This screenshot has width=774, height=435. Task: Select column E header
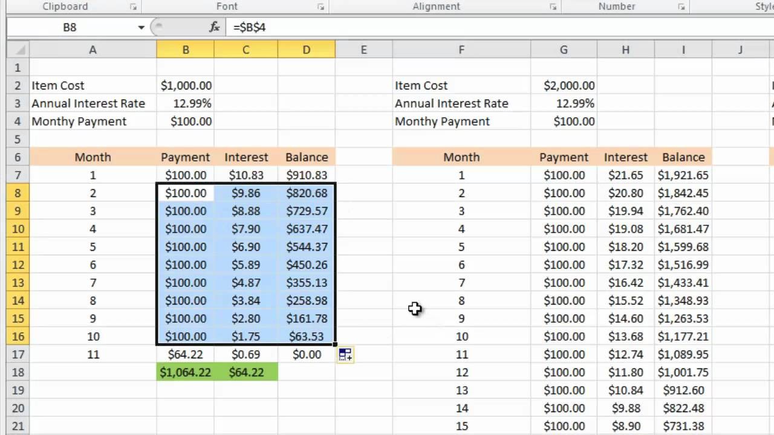point(363,50)
